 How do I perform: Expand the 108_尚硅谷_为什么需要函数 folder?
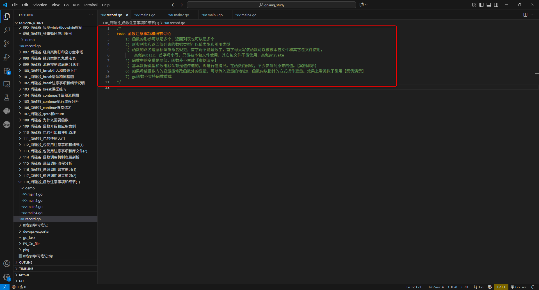(x=56, y=120)
